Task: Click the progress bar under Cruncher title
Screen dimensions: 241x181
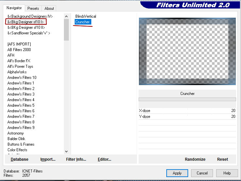Action: click(x=187, y=100)
